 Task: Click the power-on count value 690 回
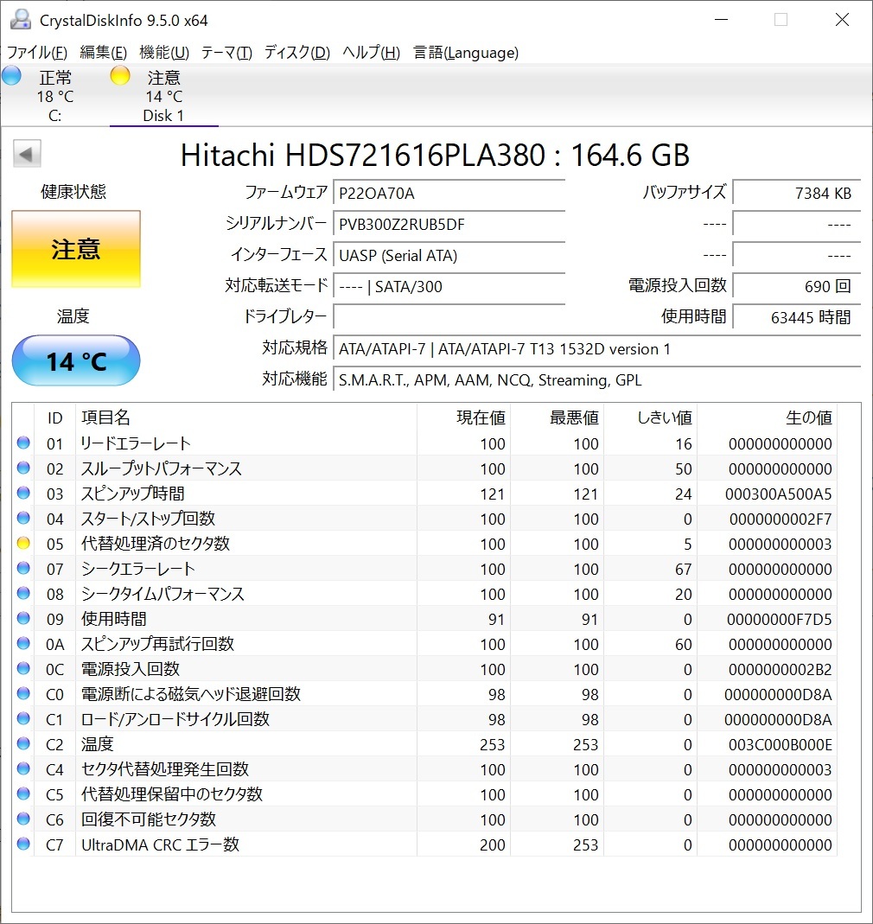coord(796,287)
